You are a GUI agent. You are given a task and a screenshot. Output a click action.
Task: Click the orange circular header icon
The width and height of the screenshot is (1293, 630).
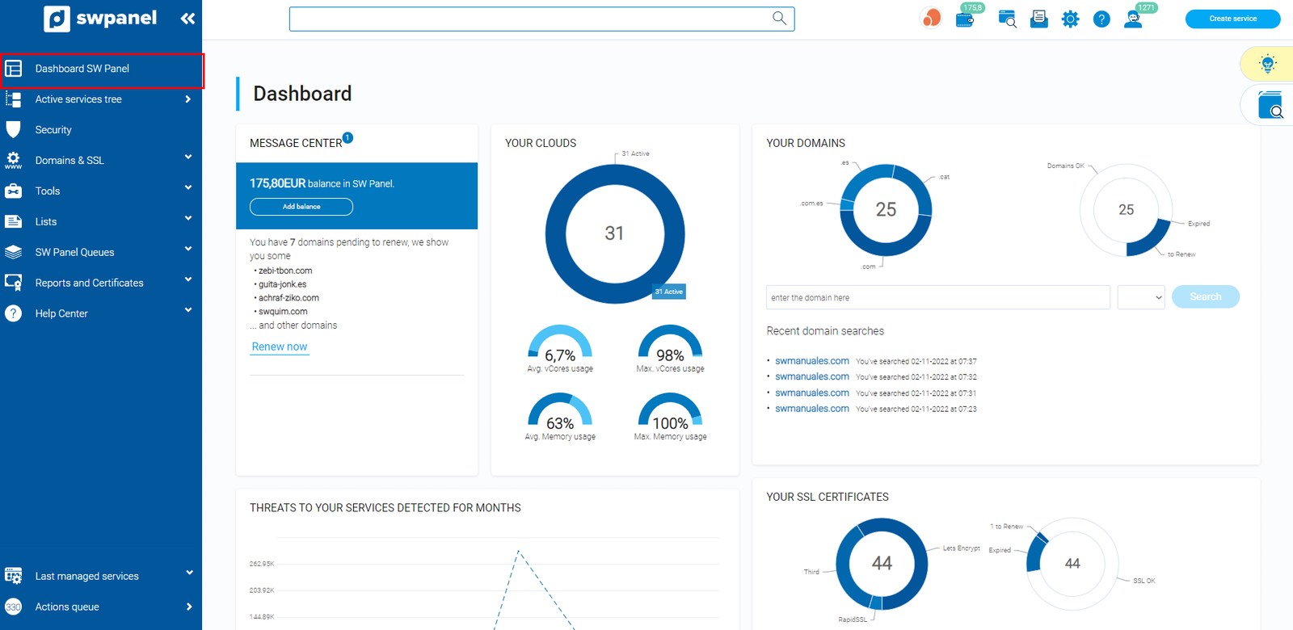tap(931, 18)
